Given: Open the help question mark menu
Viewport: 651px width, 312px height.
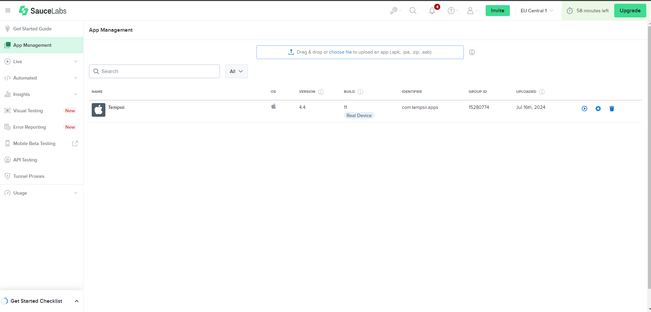Looking at the screenshot, I should (x=453, y=11).
